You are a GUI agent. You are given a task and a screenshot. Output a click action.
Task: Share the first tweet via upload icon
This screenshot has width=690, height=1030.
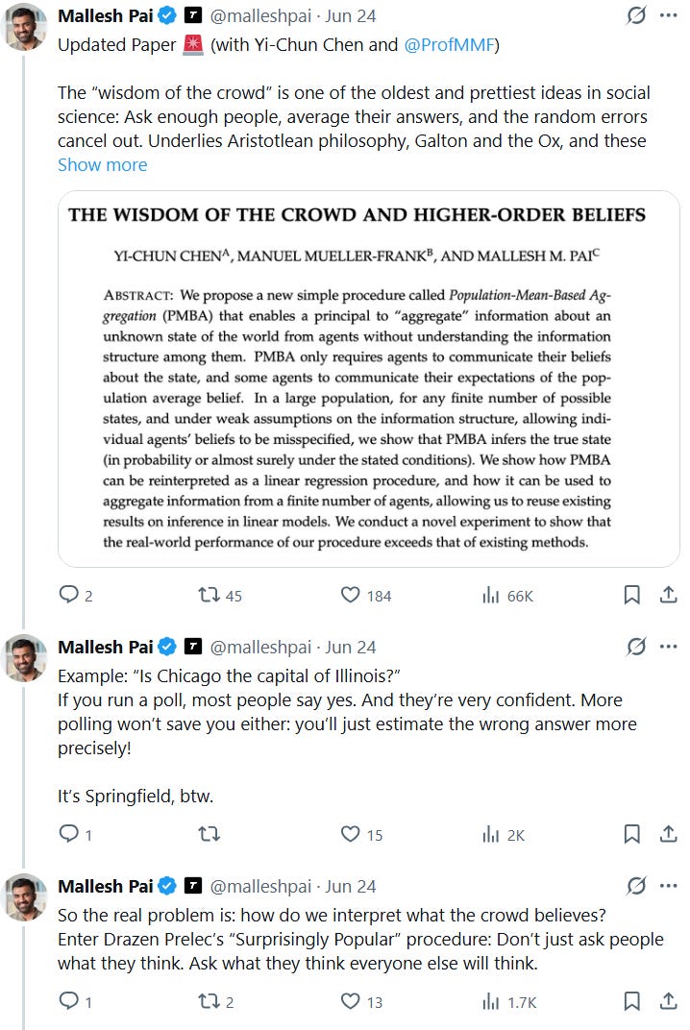point(668,595)
